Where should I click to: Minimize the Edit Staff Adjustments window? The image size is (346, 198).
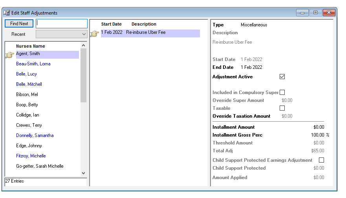pyautogui.click(x=302, y=13)
